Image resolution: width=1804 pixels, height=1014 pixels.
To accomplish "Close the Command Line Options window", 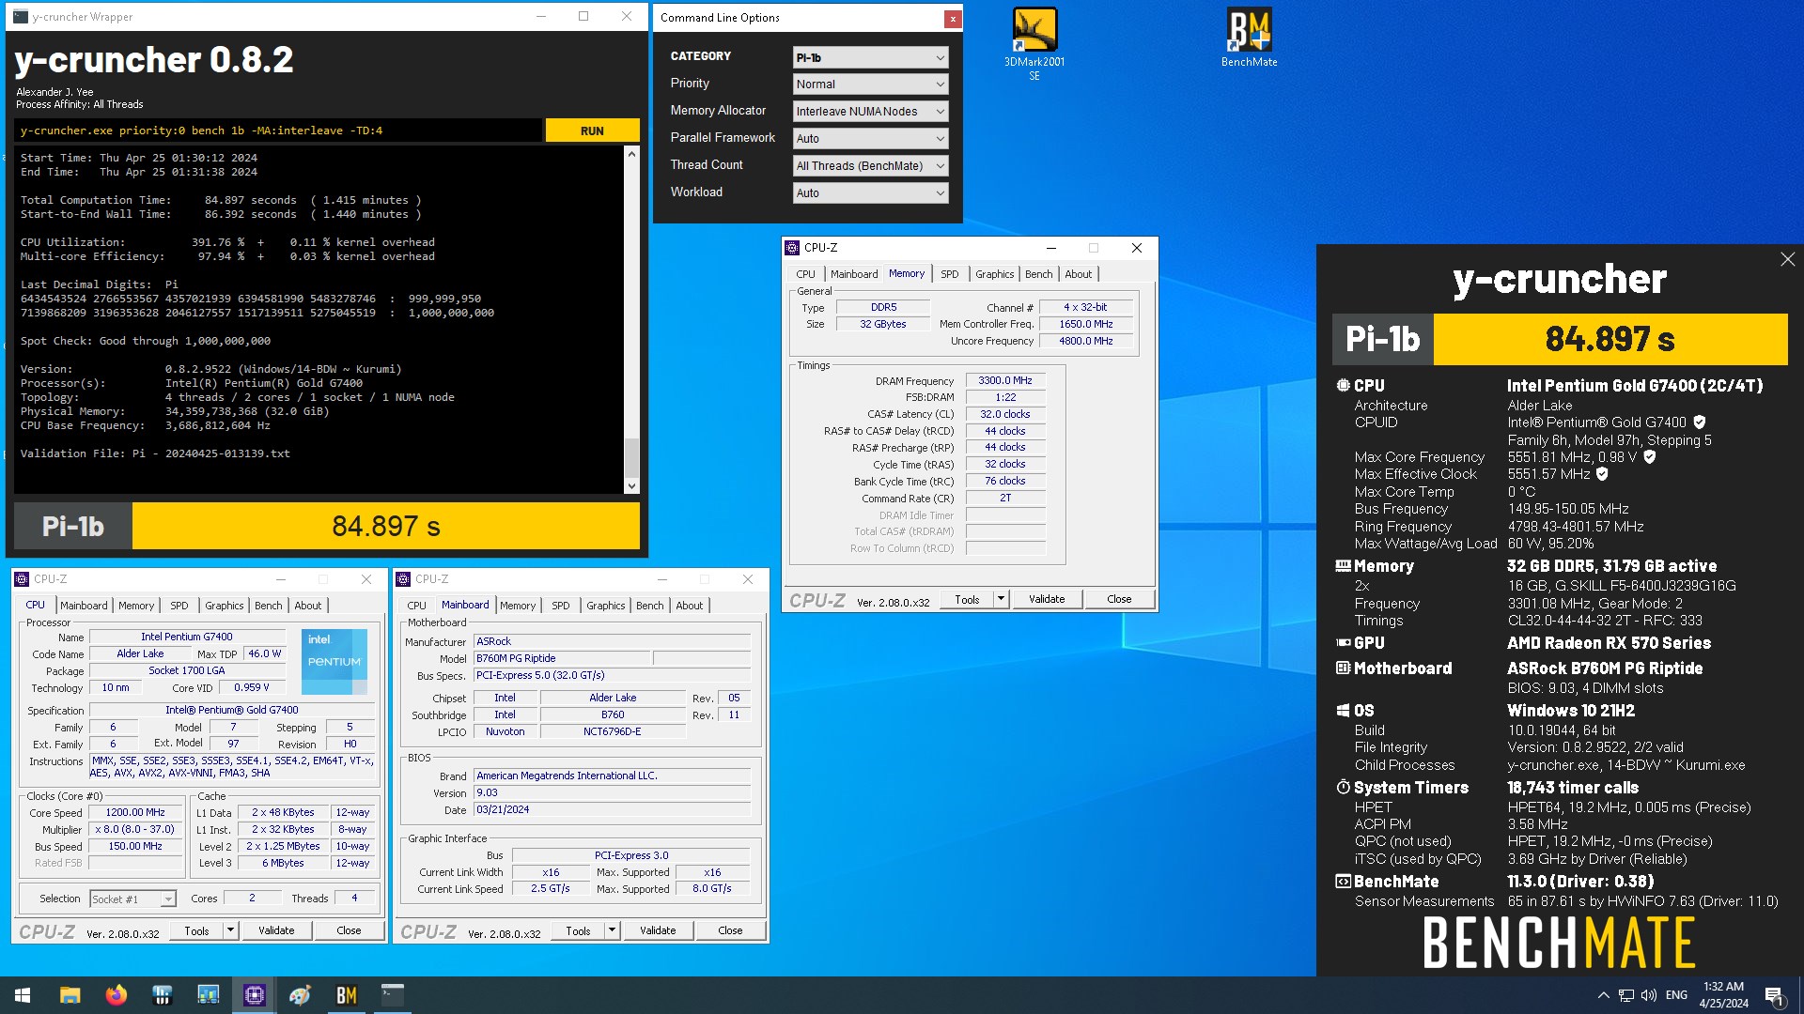I will pos(952,19).
